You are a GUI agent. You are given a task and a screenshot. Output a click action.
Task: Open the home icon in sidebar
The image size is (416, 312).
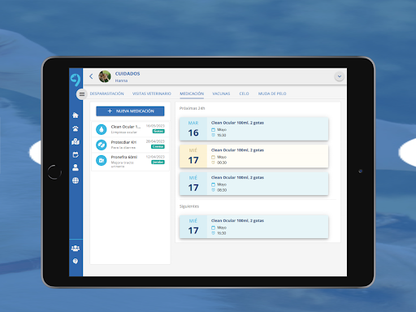(x=76, y=115)
